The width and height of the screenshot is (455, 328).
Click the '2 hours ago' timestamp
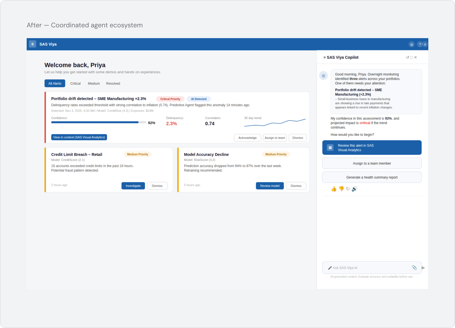pos(59,185)
